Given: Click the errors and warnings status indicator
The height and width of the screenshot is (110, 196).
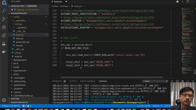Looking at the screenshot, I should pyautogui.click(x=27, y=106).
